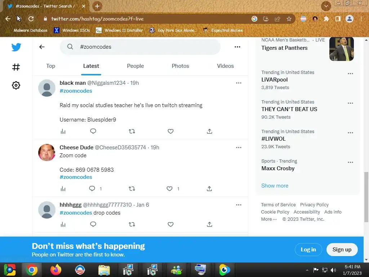Image resolution: width=369 pixels, height=277 pixels.
Task: Share hhhhggg's tweet
Action: click(x=209, y=224)
